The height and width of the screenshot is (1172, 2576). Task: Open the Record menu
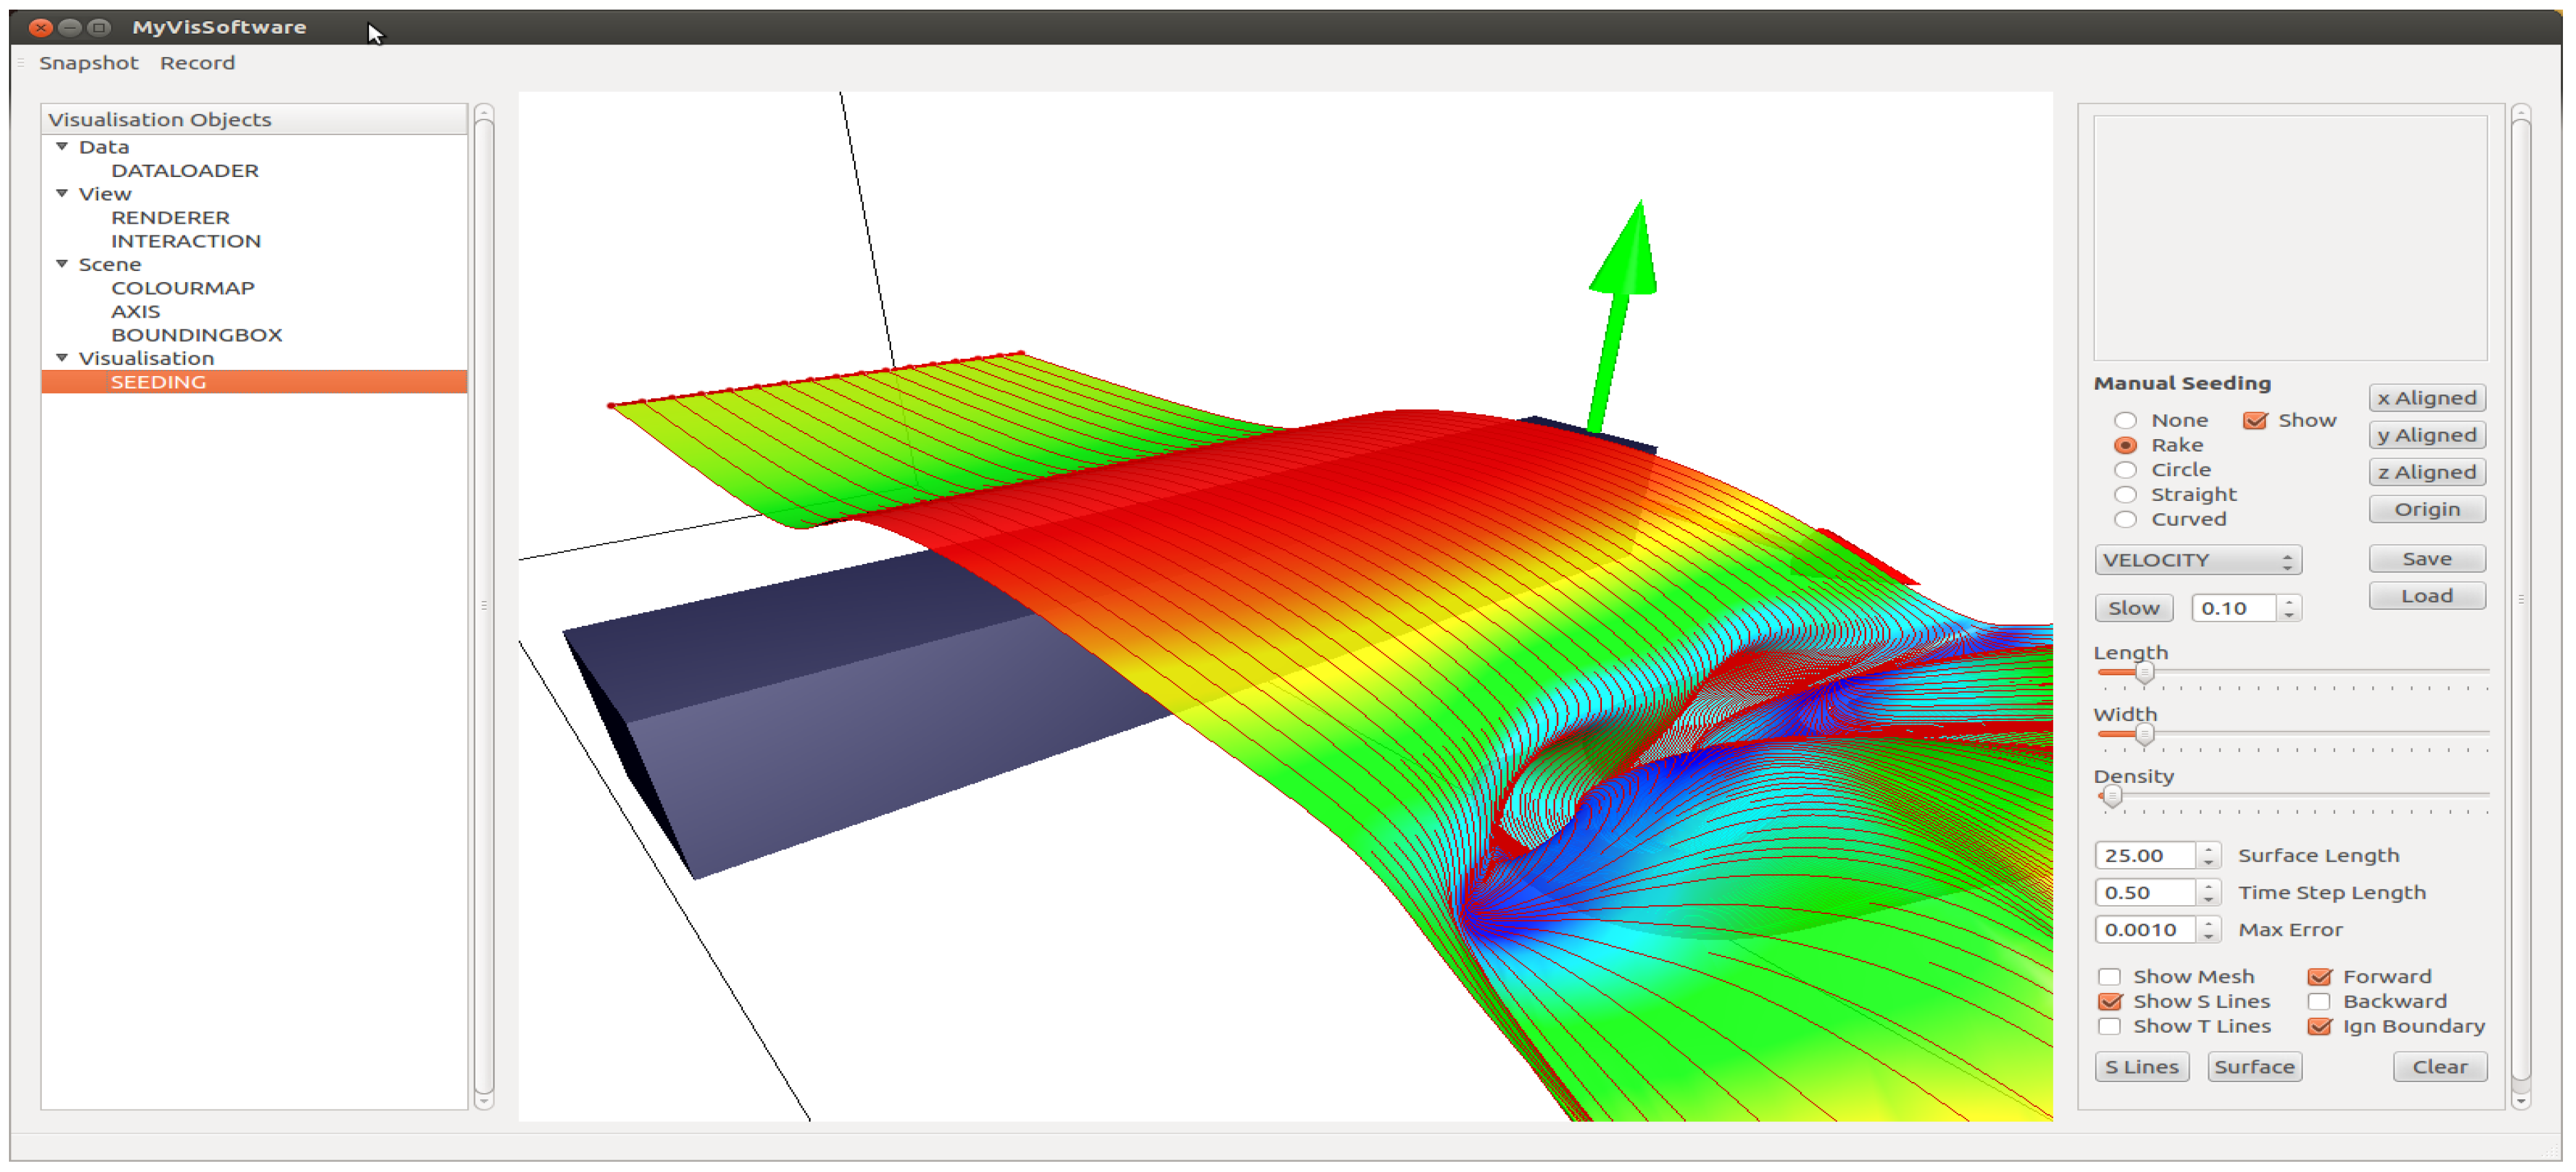pyautogui.click(x=197, y=63)
